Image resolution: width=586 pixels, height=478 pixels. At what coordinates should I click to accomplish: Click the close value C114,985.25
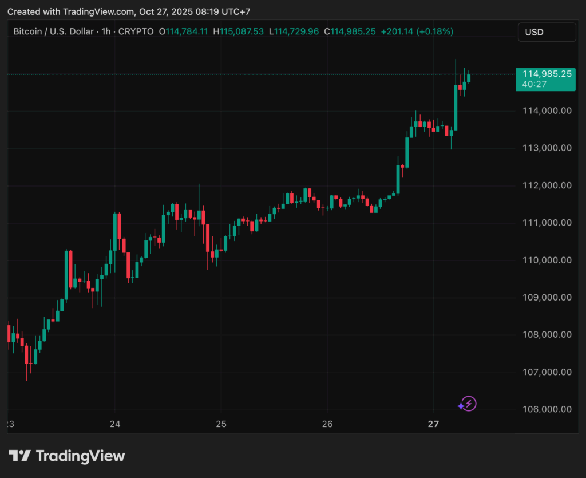point(350,31)
